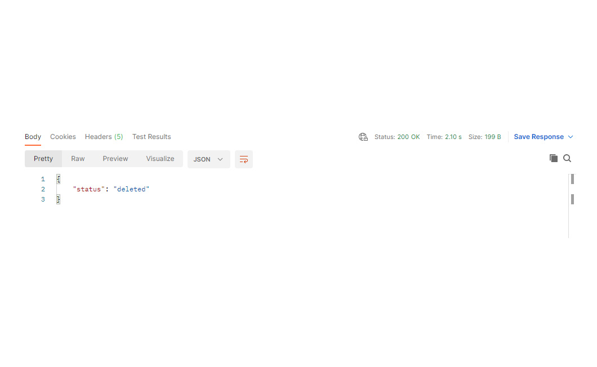Click the Save Response button
Screen dimensions: 597x367
pyautogui.click(x=539, y=137)
